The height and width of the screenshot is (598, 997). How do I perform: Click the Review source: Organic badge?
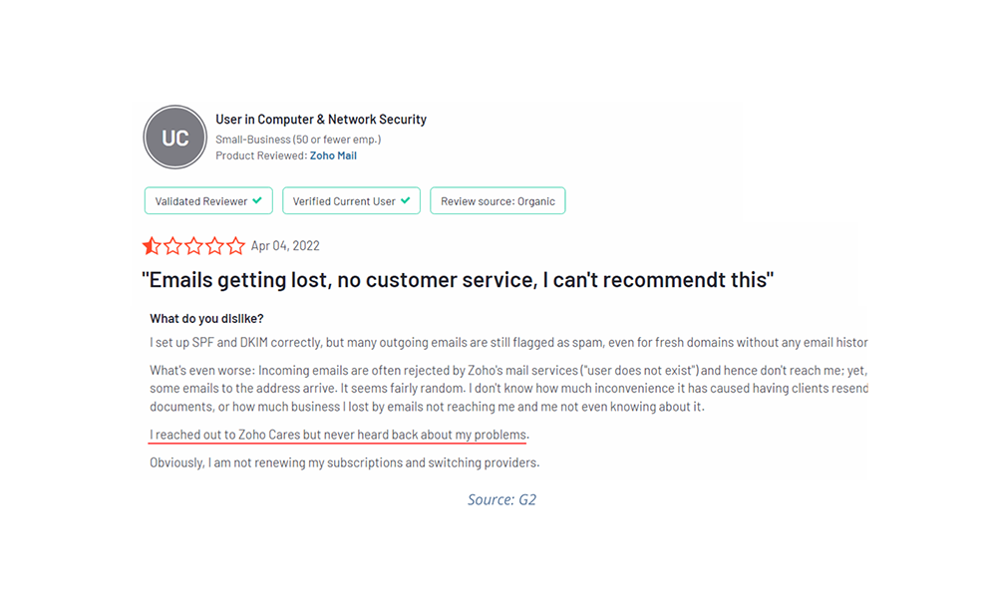pos(498,200)
